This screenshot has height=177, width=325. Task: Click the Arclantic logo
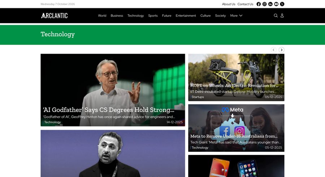(54, 16)
